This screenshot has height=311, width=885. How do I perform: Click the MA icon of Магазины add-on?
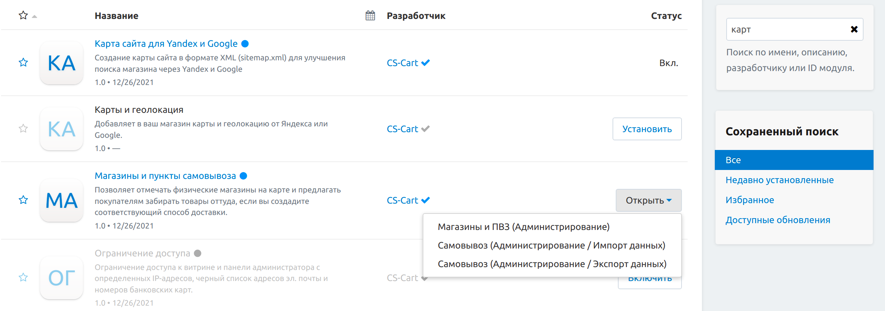[62, 200]
